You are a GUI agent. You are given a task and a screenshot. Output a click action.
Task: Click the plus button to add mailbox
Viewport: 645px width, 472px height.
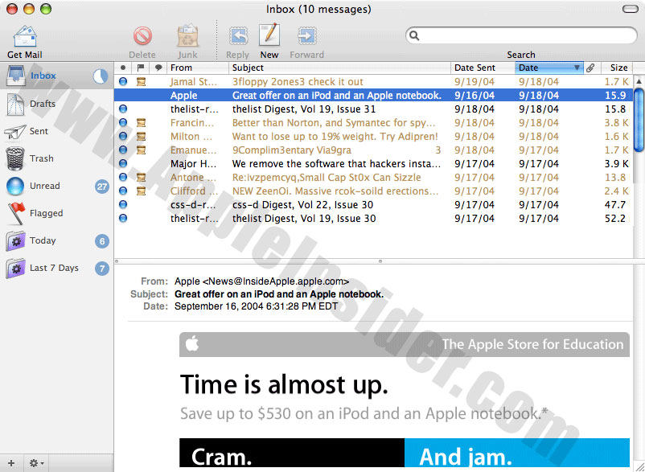pos(11,463)
